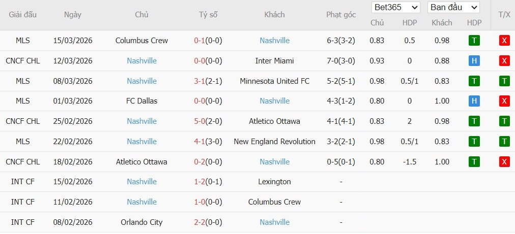The height and width of the screenshot is (234, 515).
Task: Open the Bet365 bookmaker dropdown
Action: 396,8
